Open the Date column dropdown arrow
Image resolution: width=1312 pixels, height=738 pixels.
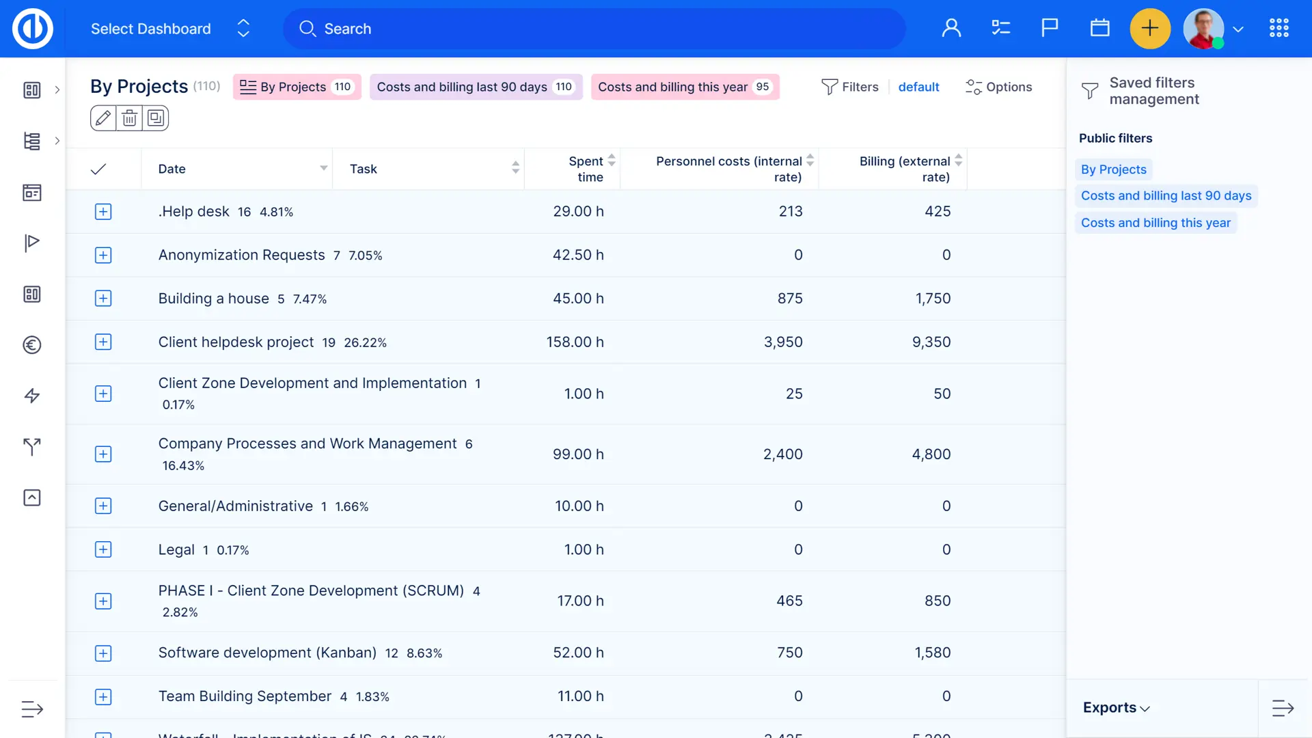click(x=323, y=168)
